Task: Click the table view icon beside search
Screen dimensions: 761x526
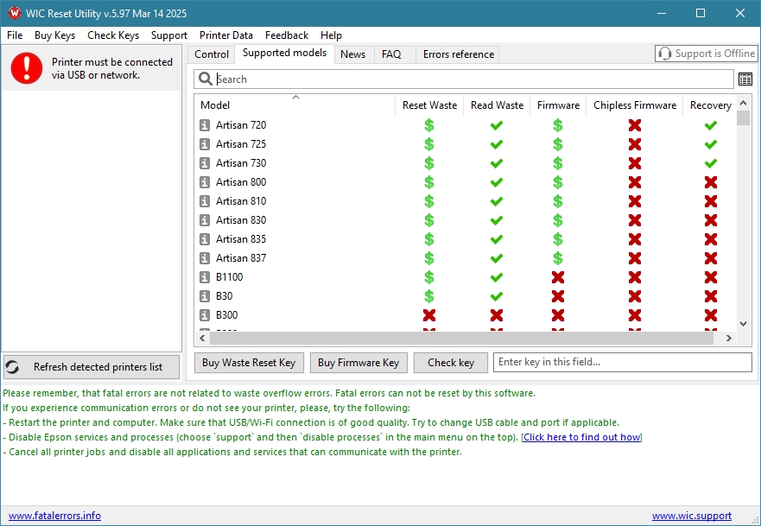Action: pos(745,79)
